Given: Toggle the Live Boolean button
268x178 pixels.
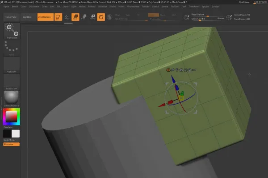Looking at the screenshot, I should click(46, 17).
